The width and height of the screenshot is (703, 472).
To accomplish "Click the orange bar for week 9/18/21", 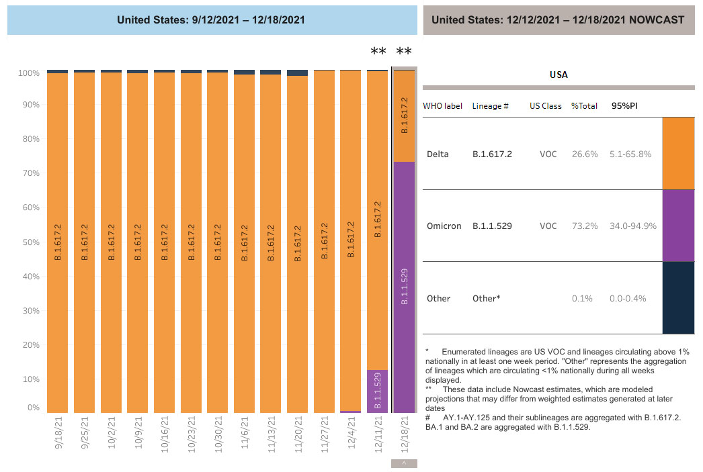I will [x=57, y=242].
